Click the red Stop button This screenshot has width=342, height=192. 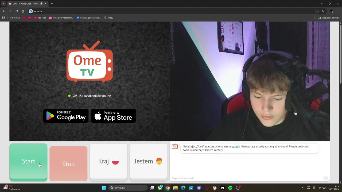pyautogui.click(x=68, y=164)
